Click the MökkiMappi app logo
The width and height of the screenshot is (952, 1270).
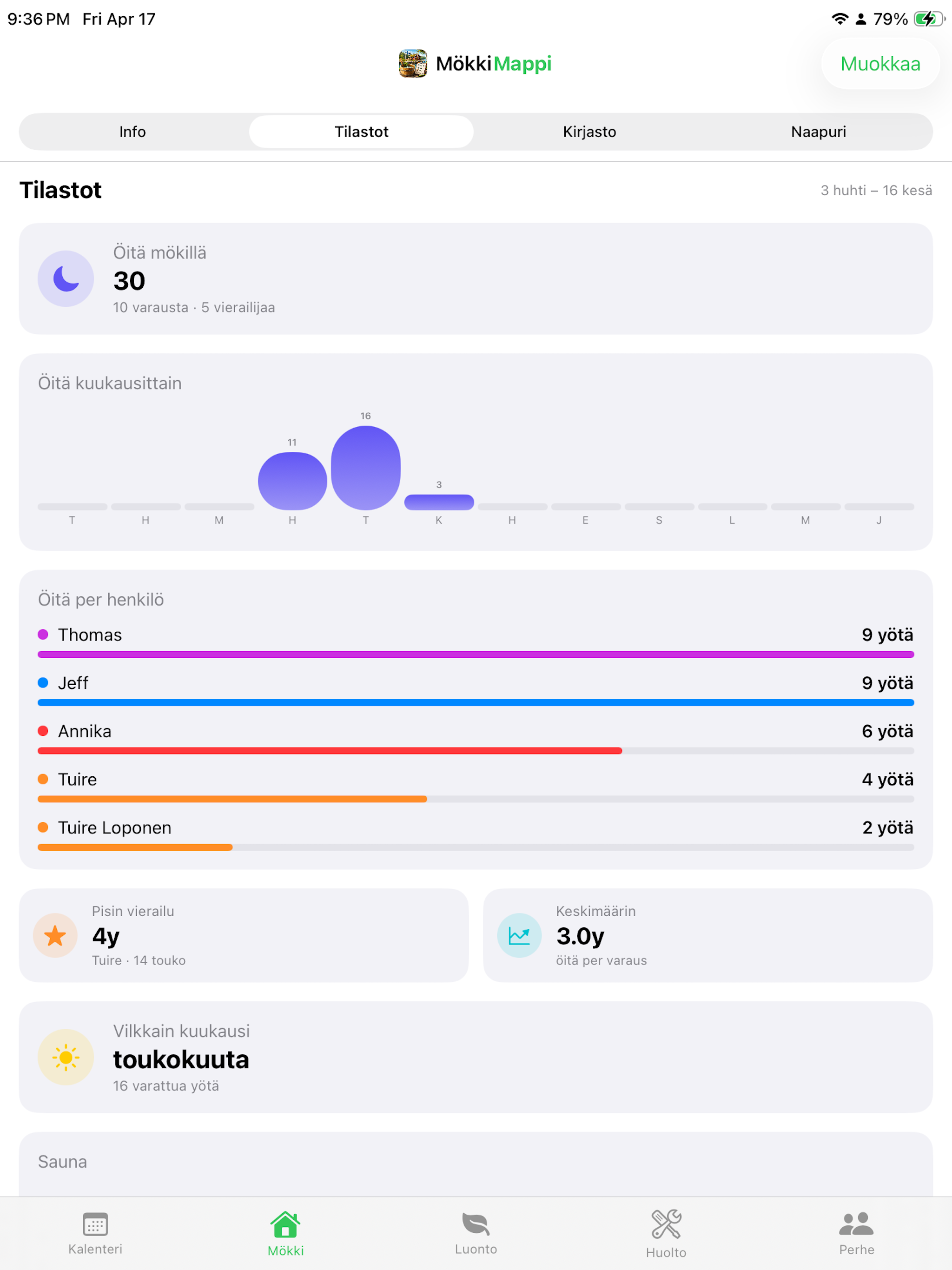[413, 63]
